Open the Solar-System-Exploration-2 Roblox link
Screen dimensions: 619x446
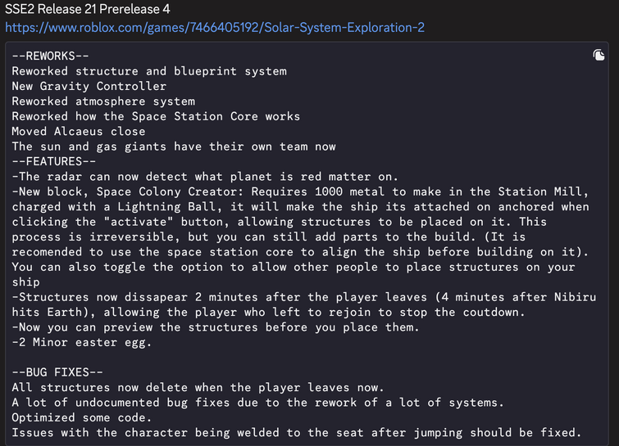coord(215,28)
